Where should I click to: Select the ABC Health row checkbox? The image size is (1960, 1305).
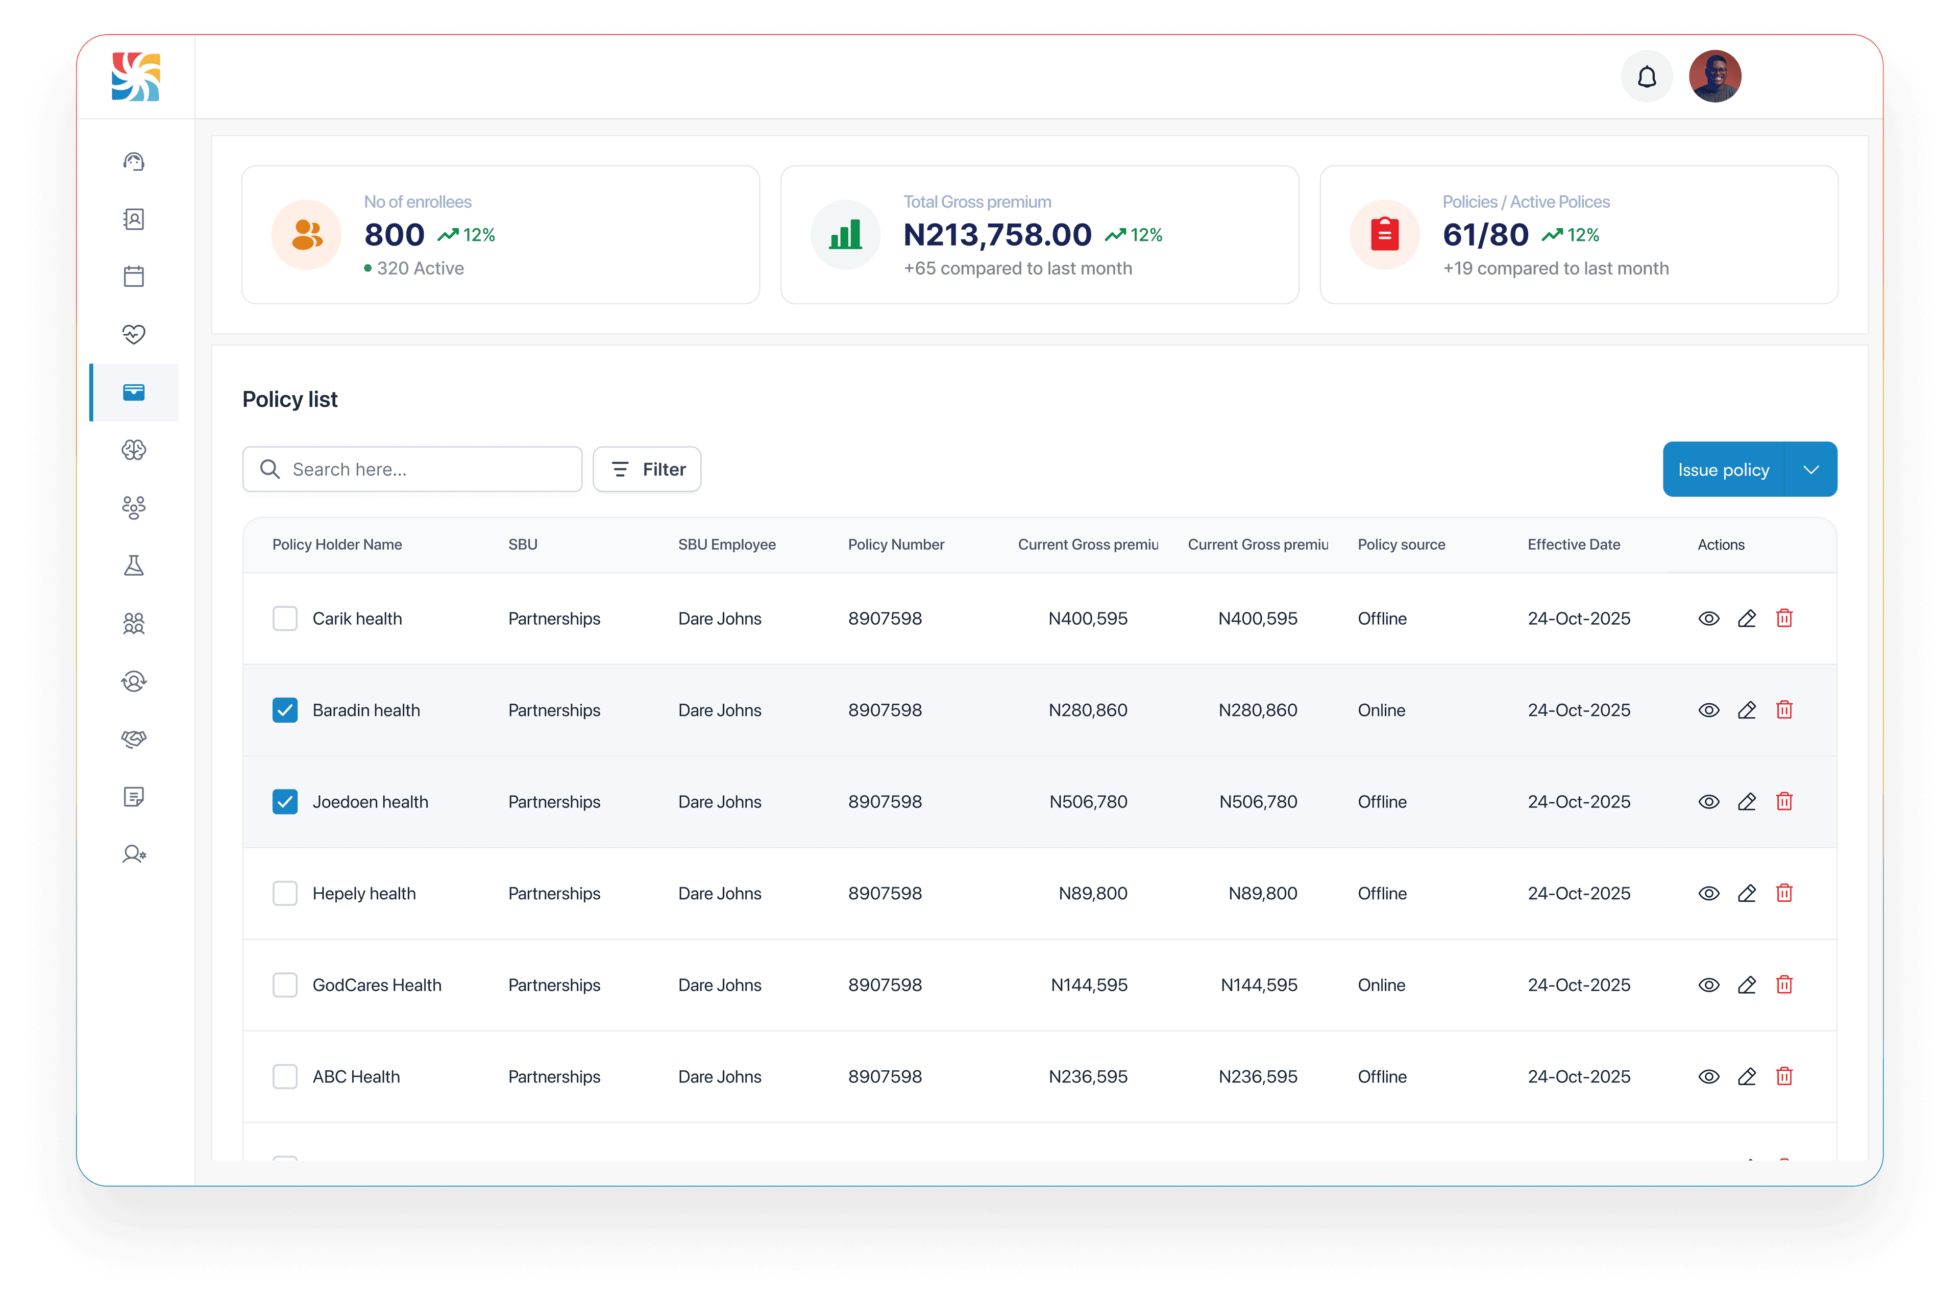click(285, 1076)
